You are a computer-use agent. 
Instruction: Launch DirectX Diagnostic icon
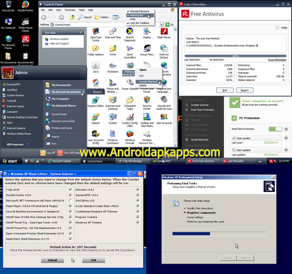pyautogui.click(x=130, y=35)
